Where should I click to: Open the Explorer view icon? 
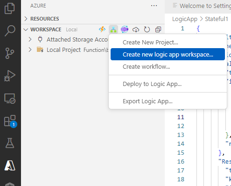(10, 8)
